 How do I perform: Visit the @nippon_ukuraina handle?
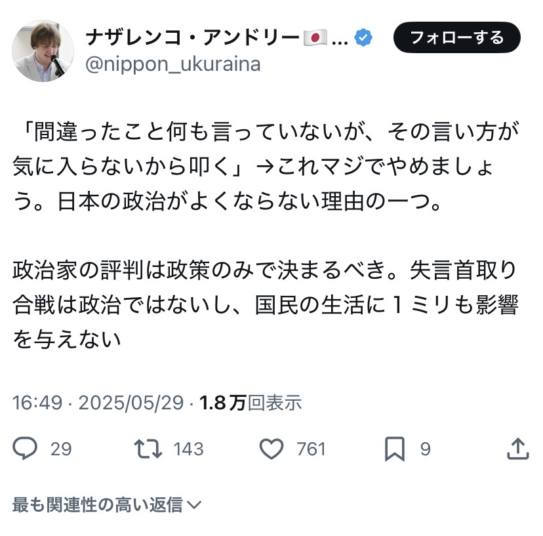coord(173,64)
